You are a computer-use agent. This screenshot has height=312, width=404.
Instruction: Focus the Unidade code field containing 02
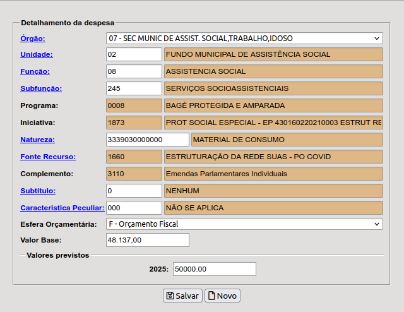pyautogui.click(x=134, y=54)
